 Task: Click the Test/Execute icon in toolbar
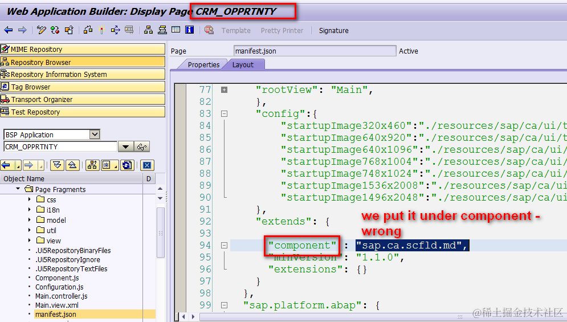click(x=115, y=30)
